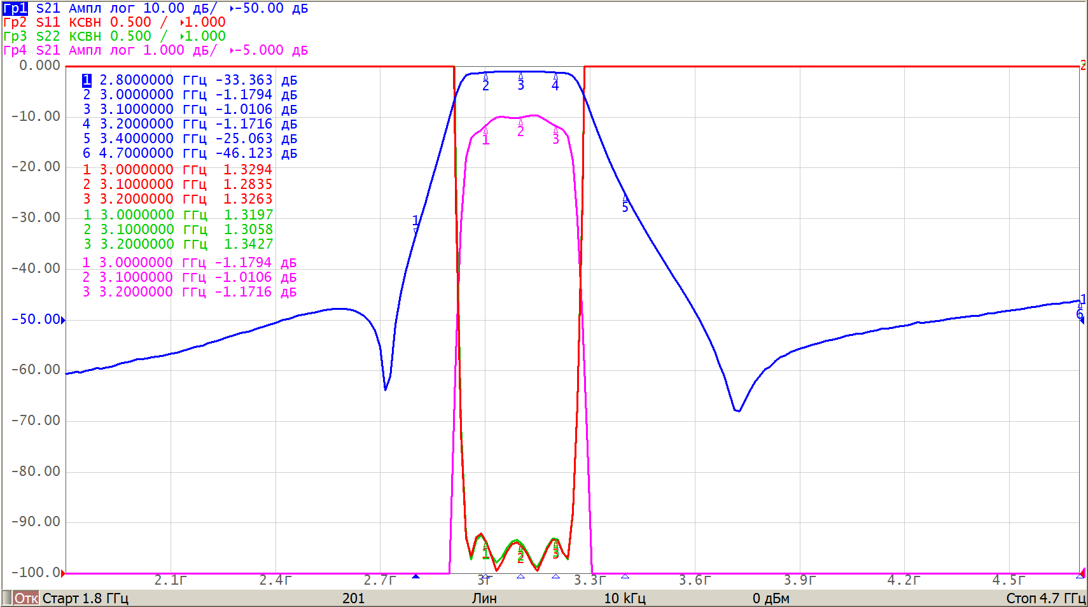1088x607 pixels.
Task: Click the solid blue marker triangle on frequency axis
Action: [x=415, y=576]
